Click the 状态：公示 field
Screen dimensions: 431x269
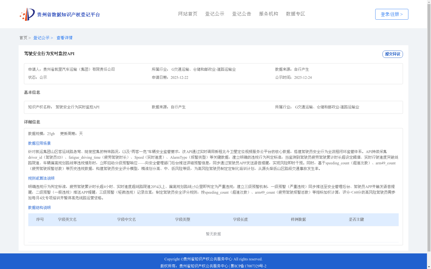click(x=38, y=77)
